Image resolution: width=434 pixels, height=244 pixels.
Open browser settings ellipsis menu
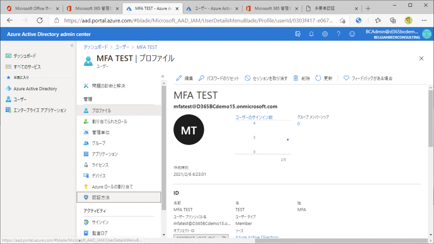pos(424,20)
